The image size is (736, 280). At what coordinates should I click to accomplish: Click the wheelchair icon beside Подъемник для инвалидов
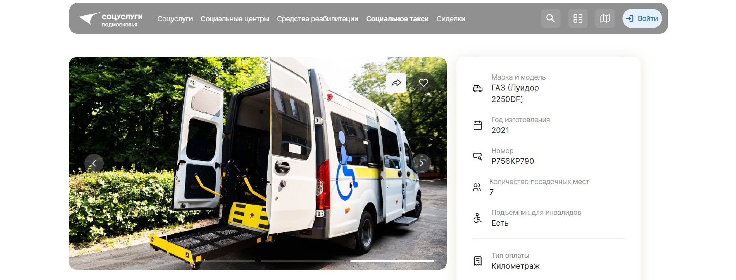[478, 218]
